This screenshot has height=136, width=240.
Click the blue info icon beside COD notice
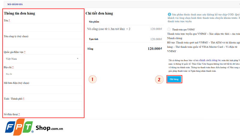(x=169, y=14)
